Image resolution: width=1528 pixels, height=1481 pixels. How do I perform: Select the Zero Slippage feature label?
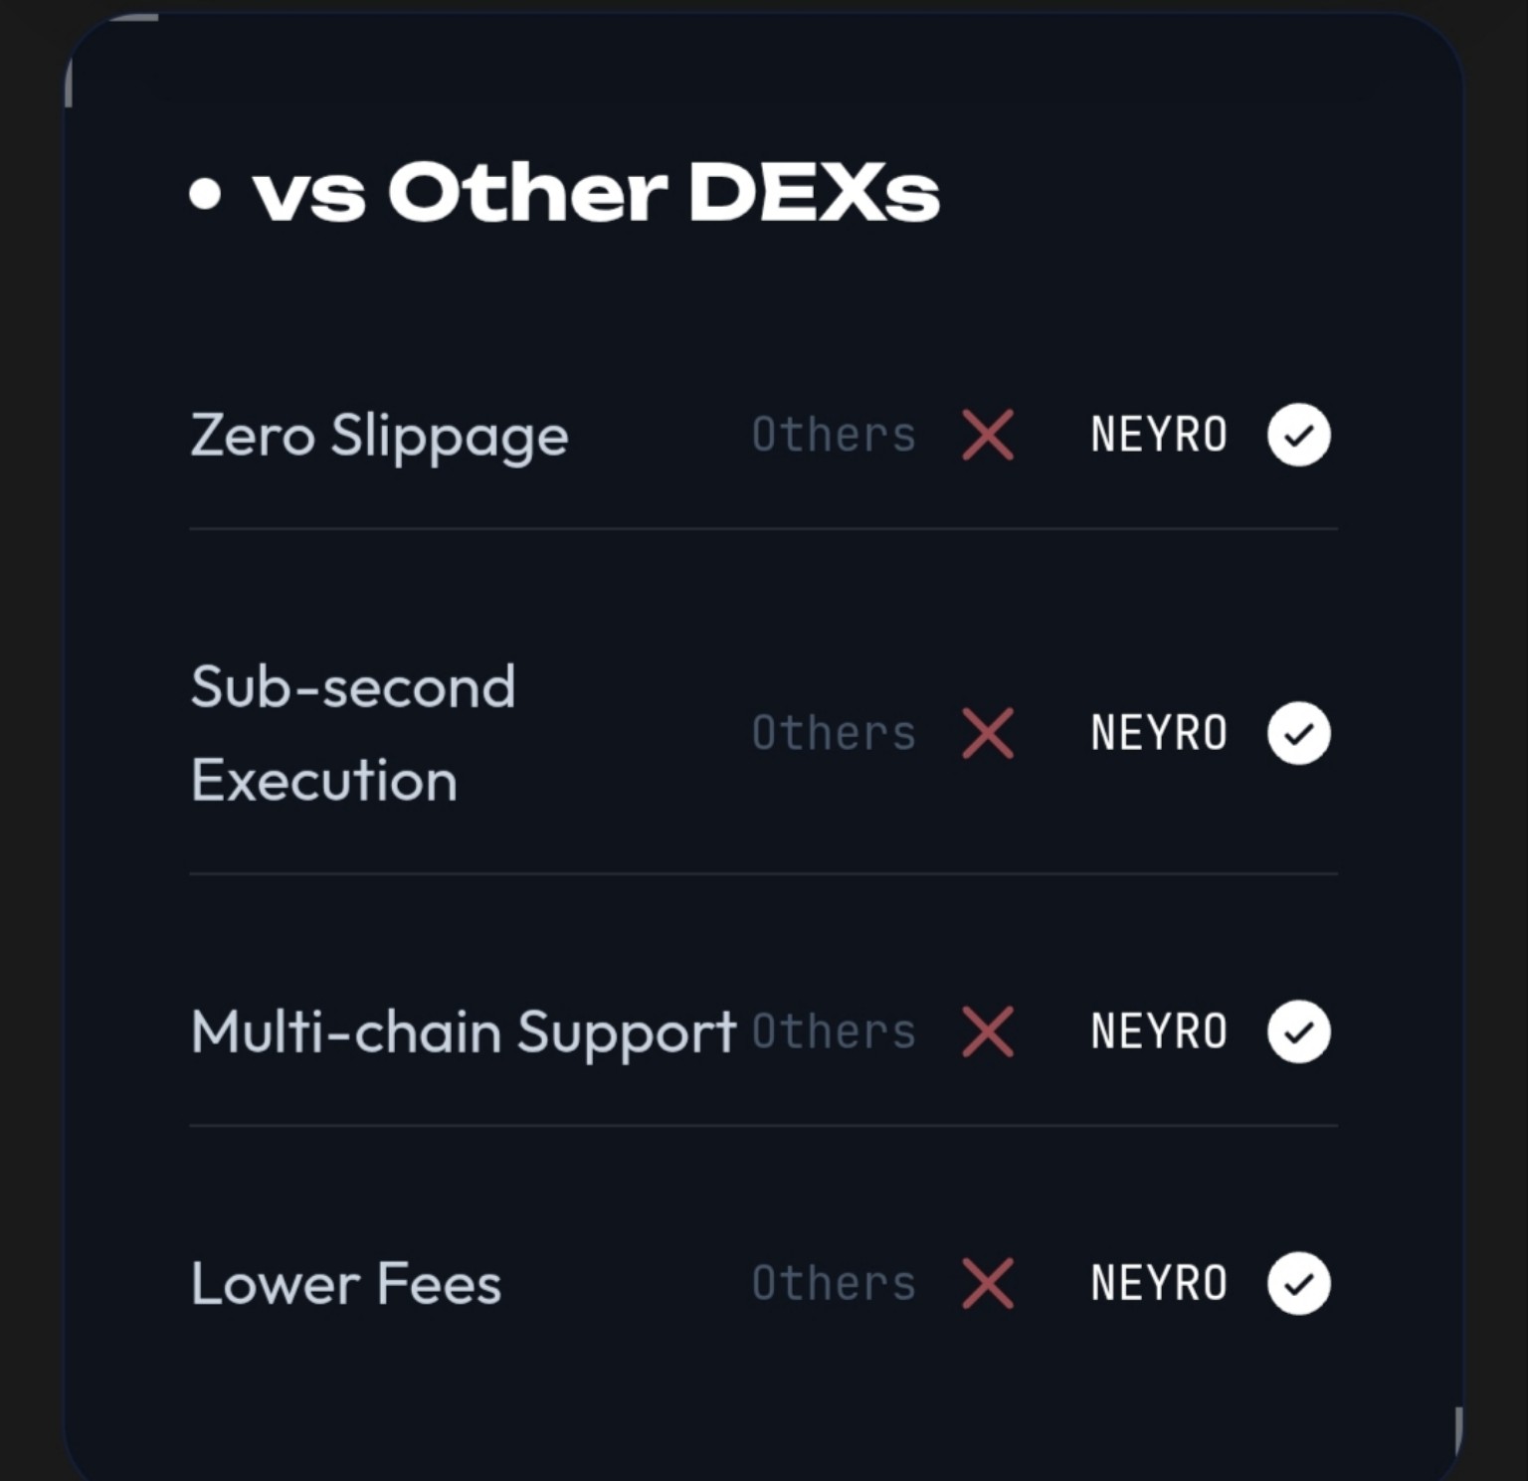379,438
